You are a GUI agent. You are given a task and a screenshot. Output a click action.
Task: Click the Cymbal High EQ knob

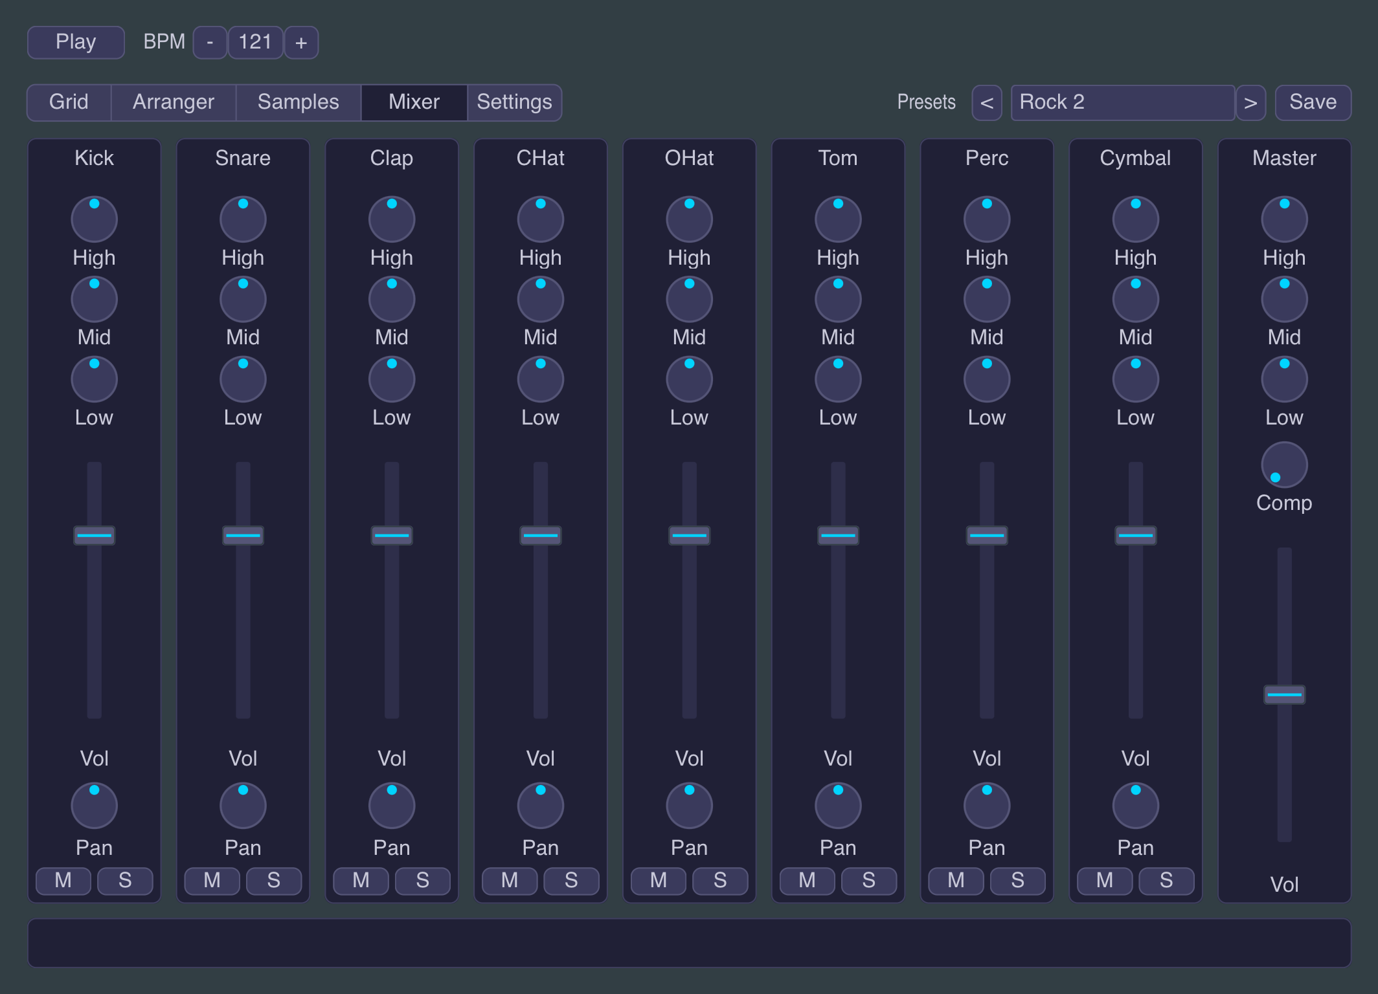click(x=1136, y=219)
